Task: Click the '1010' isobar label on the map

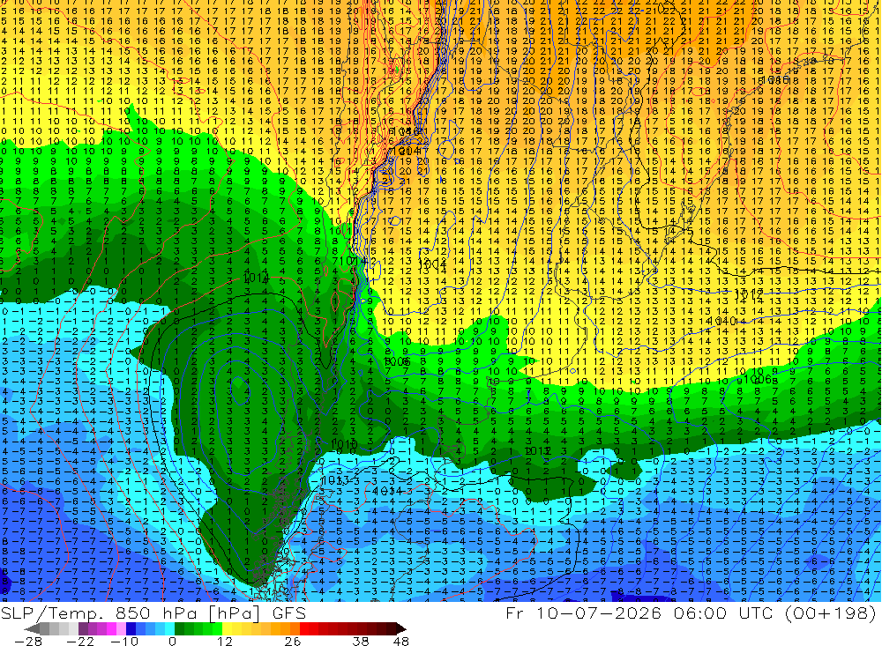Action: pyautogui.click(x=344, y=445)
